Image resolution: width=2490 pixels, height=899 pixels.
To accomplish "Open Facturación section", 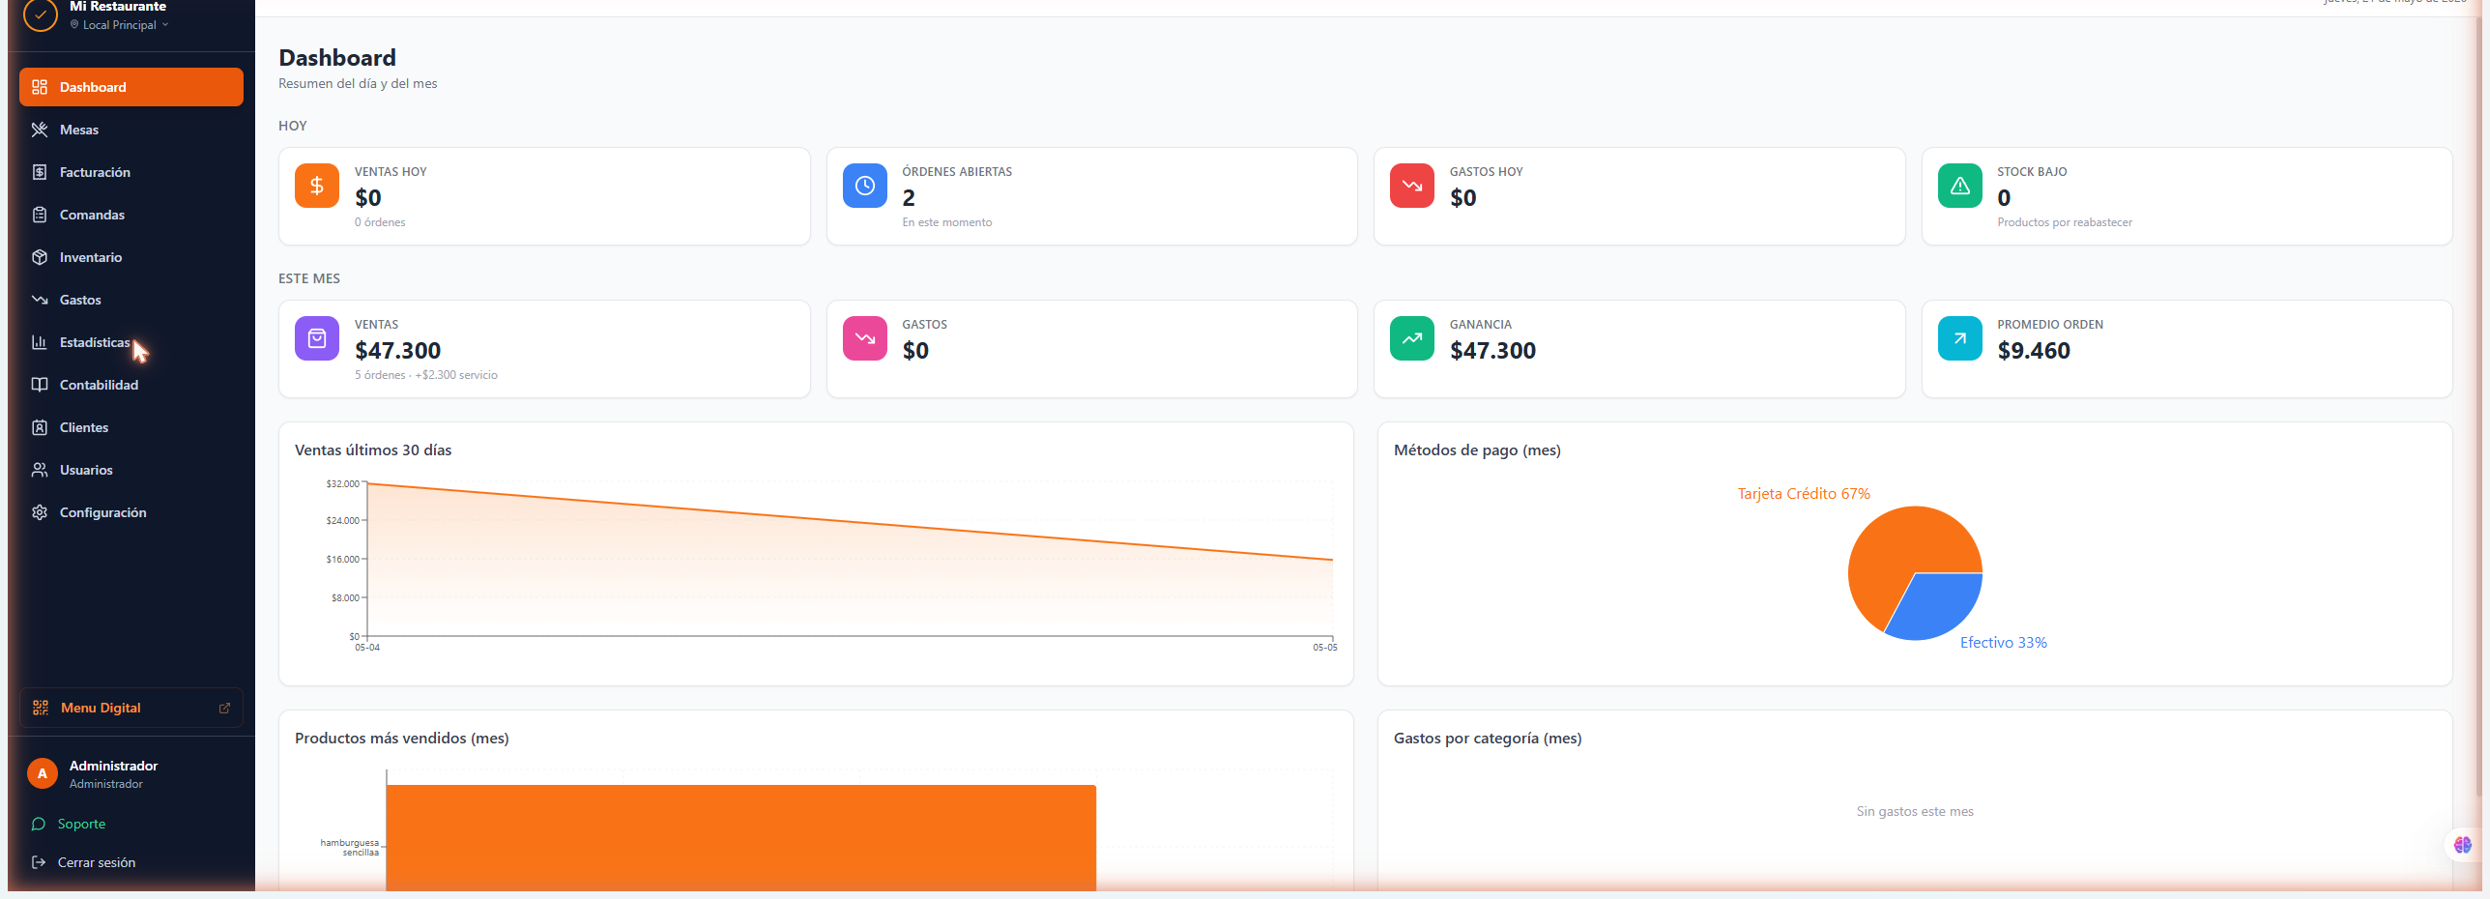I will click(130, 172).
